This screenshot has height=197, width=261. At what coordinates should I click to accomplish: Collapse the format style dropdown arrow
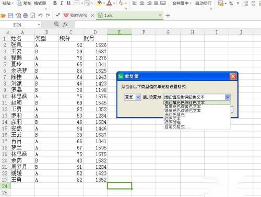[228, 97]
